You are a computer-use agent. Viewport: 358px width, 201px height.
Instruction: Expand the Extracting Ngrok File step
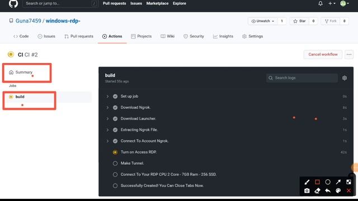107,130
